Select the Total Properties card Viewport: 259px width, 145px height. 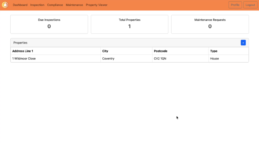(x=129, y=24)
